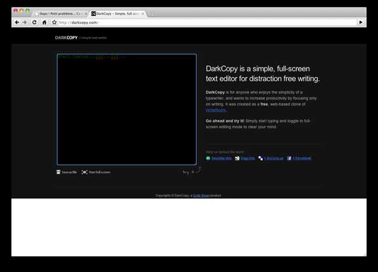
Task: Click the Facebook icon
Action: (290, 158)
